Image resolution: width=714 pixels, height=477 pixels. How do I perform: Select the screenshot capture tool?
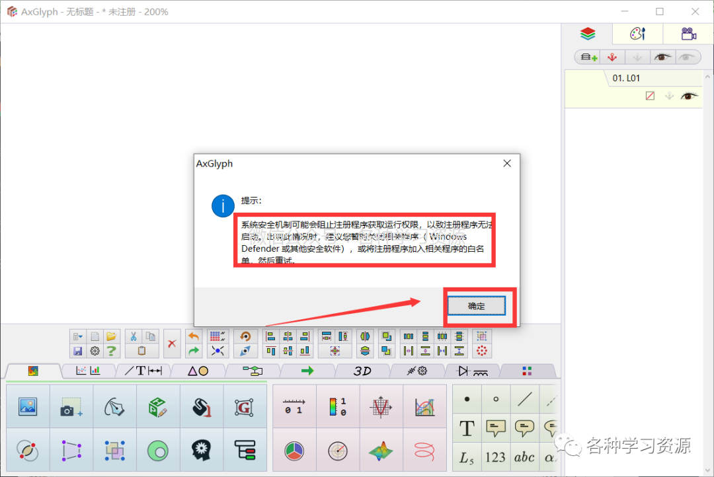coord(71,406)
